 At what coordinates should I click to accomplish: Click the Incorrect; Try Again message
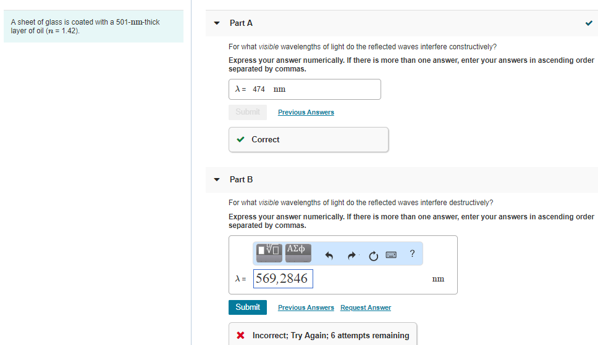point(331,336)
